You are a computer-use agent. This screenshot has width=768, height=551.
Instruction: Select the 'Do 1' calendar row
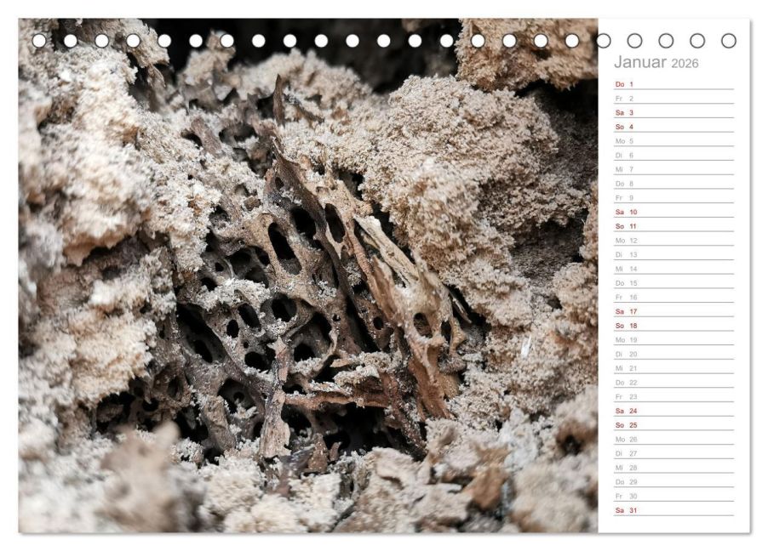(674, 84)
